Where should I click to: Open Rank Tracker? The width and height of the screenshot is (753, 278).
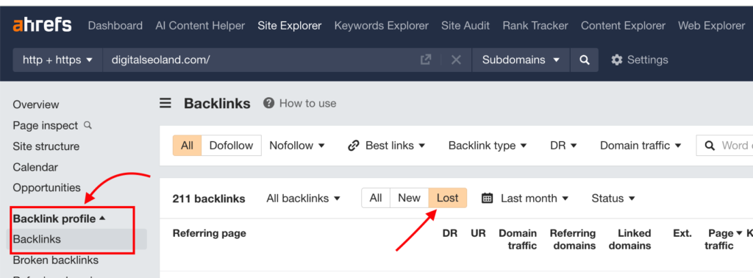coord(535,26)
